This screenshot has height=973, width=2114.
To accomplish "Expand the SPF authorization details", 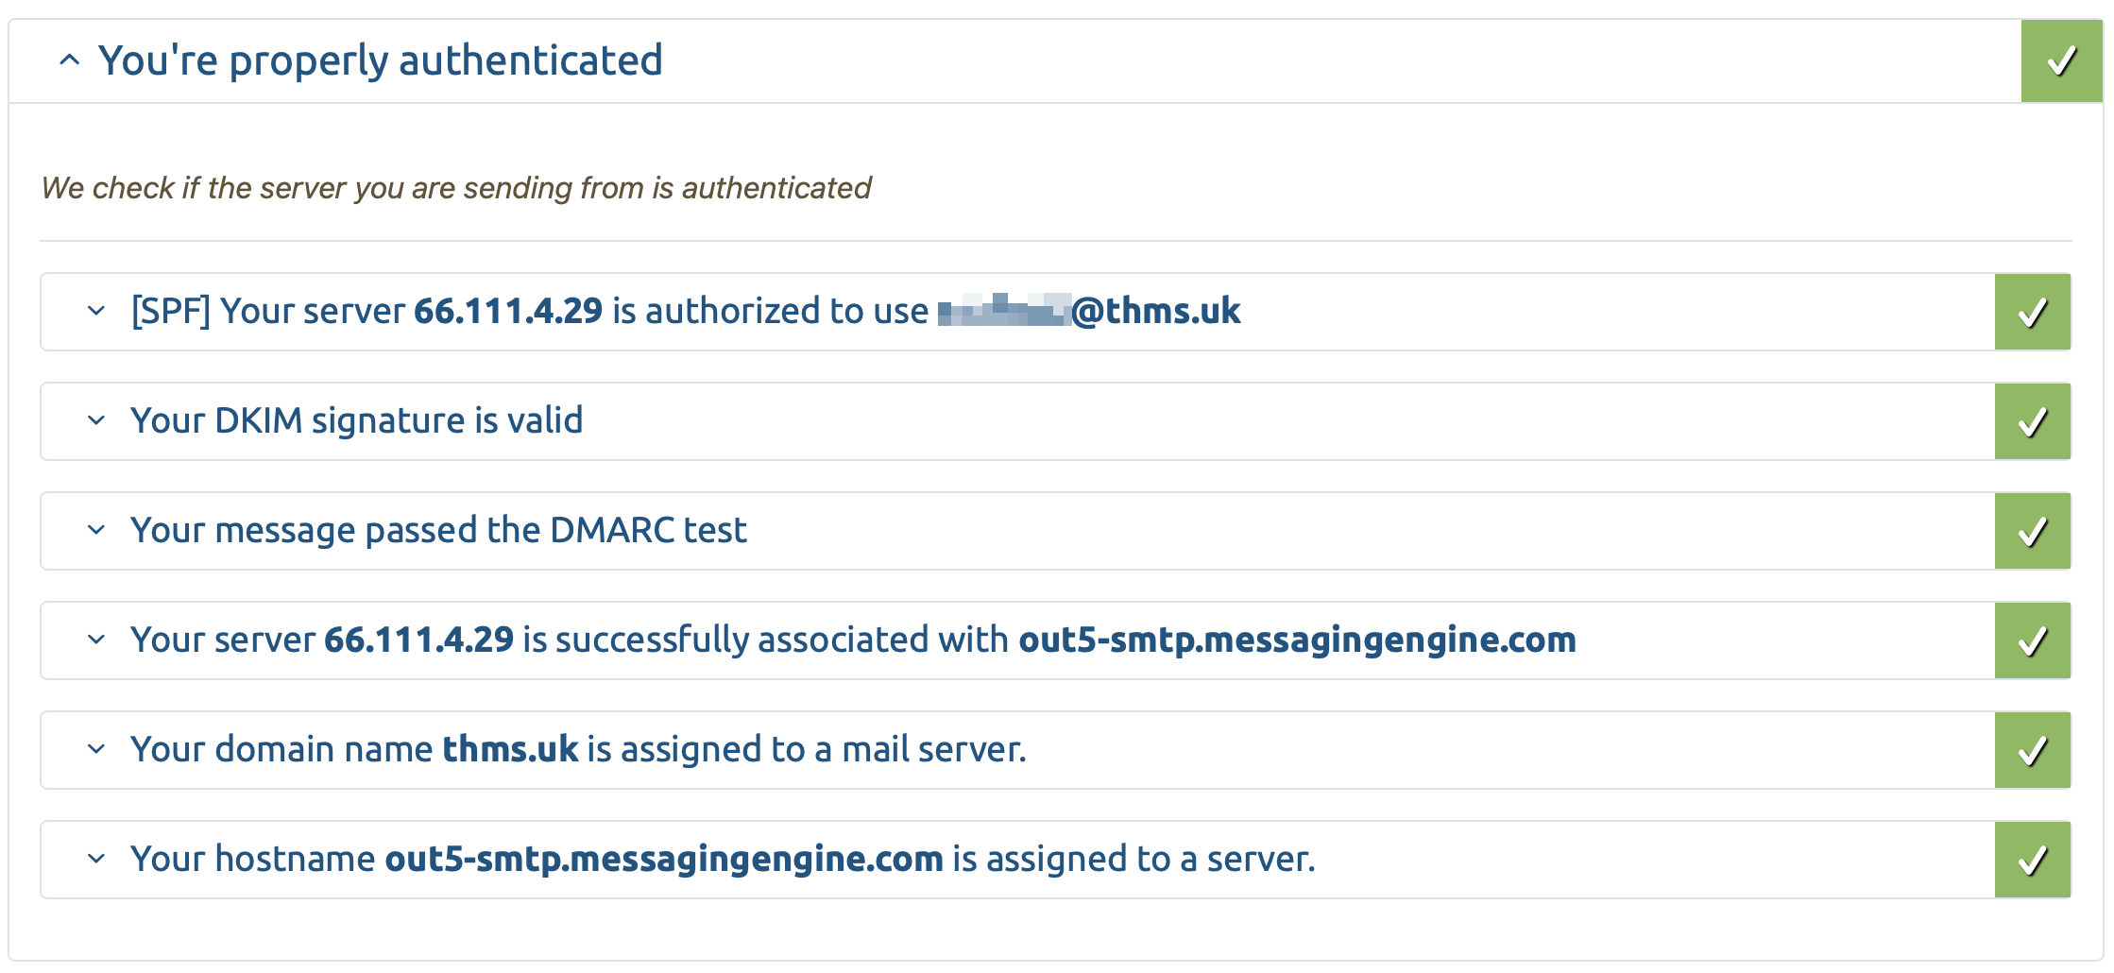I will coord(94,312).
